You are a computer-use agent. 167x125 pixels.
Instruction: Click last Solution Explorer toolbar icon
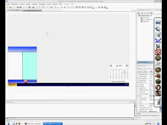point(151,13)
